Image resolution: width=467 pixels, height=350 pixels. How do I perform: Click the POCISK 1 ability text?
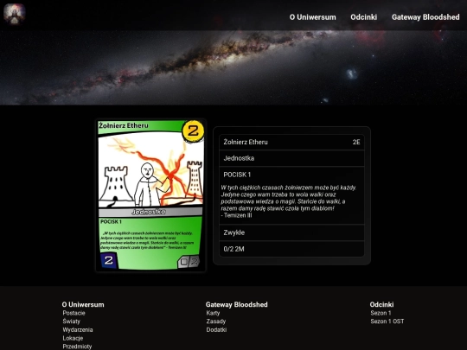237,175
